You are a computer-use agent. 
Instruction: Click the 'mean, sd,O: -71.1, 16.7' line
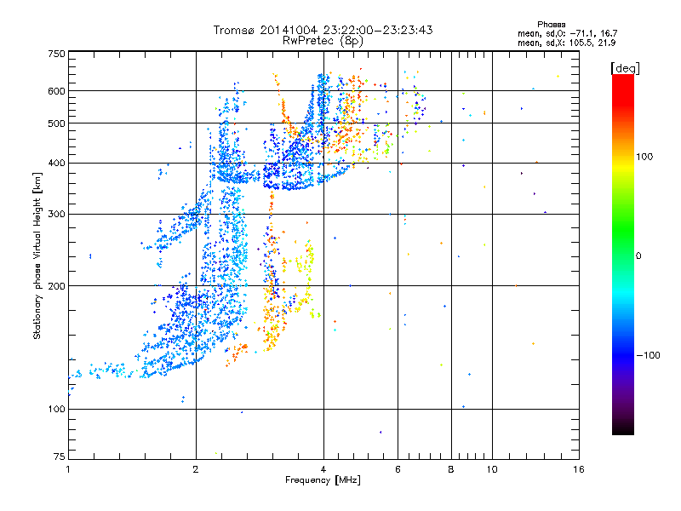point(567,33)
